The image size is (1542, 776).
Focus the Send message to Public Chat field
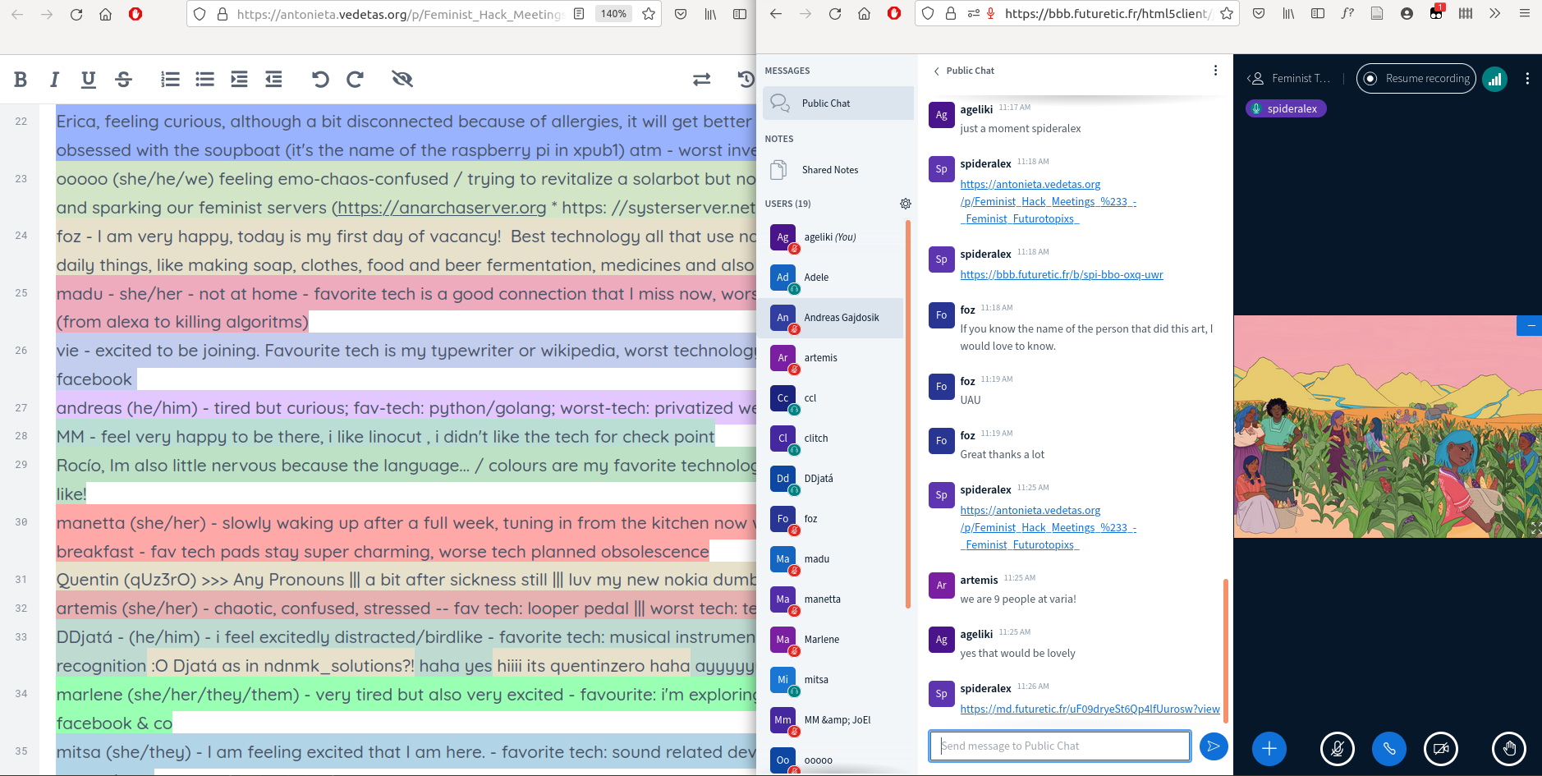[x=1060, y=746]
